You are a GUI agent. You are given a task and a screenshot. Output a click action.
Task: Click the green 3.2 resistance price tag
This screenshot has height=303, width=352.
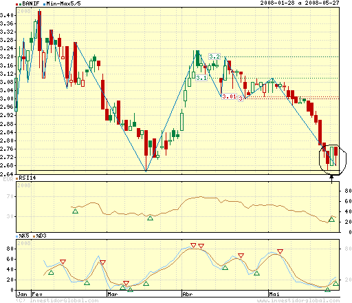tap(214, 56)
